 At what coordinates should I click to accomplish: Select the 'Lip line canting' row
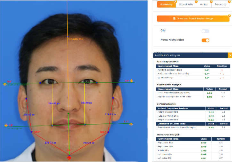click(x=193, y=78)
